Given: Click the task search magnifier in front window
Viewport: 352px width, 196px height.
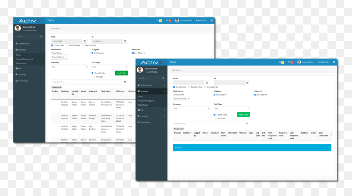Looking at the screenshot, I should 247,124.
